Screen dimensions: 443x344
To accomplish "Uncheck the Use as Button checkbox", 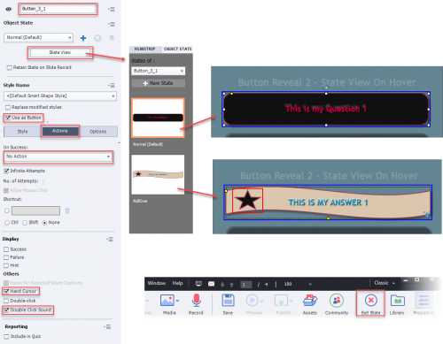I will coord(8,118).
